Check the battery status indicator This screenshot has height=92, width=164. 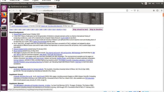(x=150, y=3)
